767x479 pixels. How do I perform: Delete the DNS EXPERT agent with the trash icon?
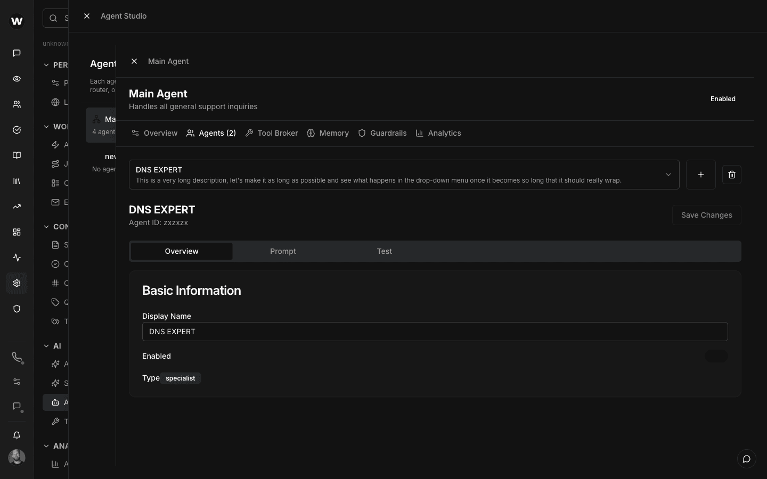[731, 175]
